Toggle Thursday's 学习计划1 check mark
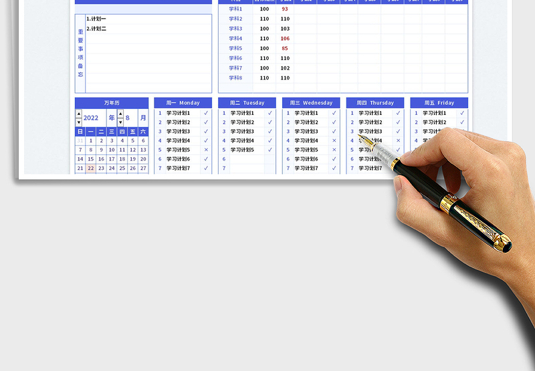This screenshot has height=371, width=535. tap(398, 113)
